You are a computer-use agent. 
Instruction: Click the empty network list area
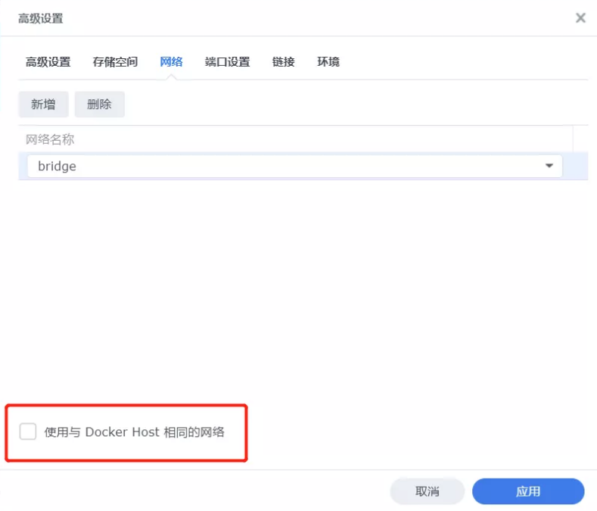click(x=303, y=288)
